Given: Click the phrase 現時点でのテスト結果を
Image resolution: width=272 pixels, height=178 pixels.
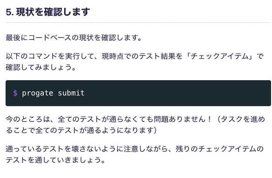Looking at the screenshot, I should pos(142,56).
